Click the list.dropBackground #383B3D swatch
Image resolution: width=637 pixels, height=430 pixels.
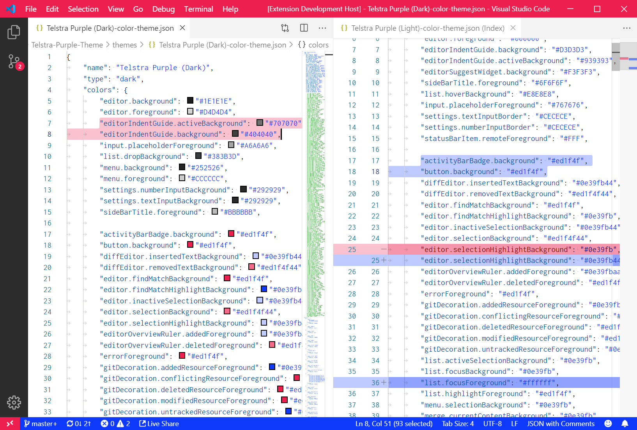[198, 156]
